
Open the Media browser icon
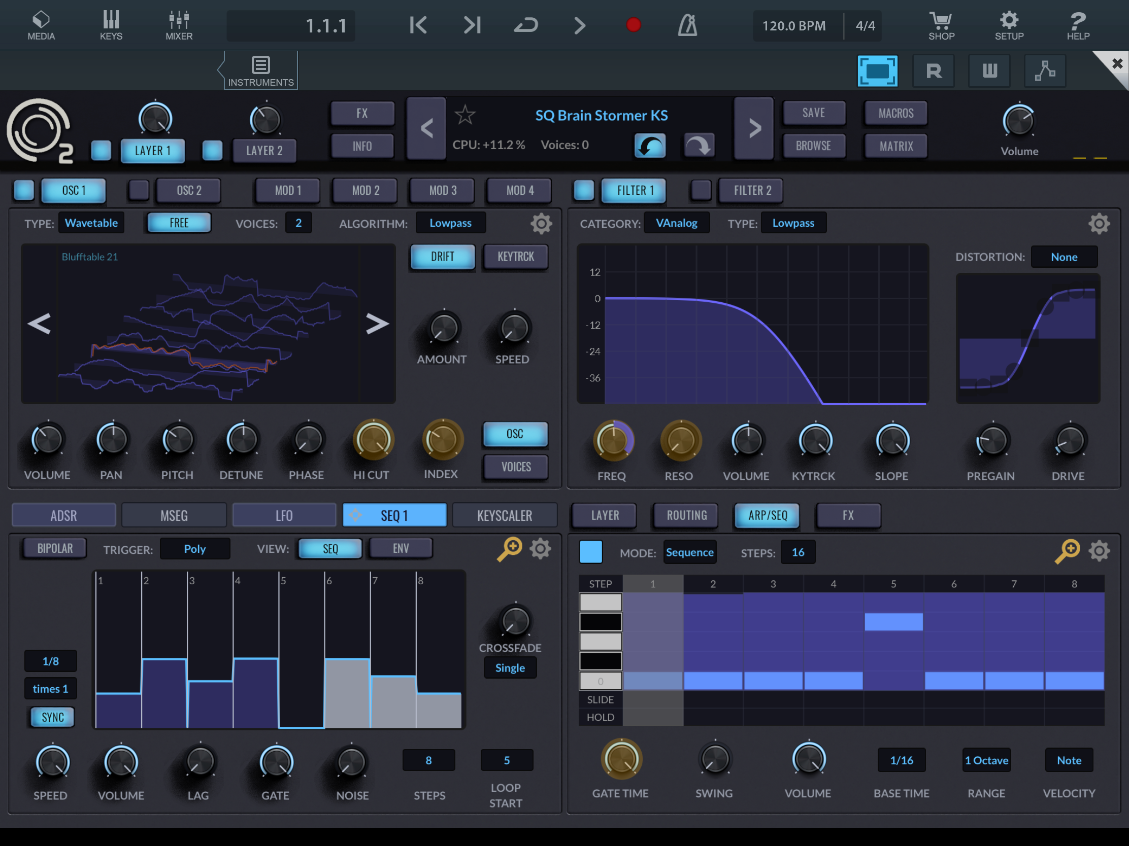41,25
